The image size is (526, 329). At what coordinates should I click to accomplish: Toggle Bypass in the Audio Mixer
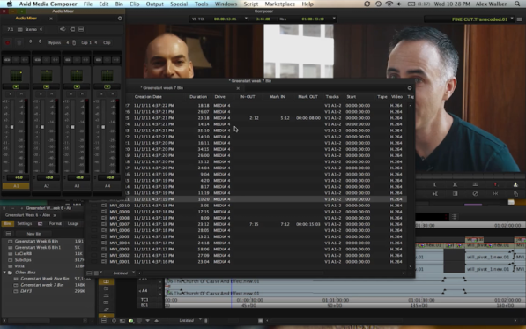[x=55, y=42]
